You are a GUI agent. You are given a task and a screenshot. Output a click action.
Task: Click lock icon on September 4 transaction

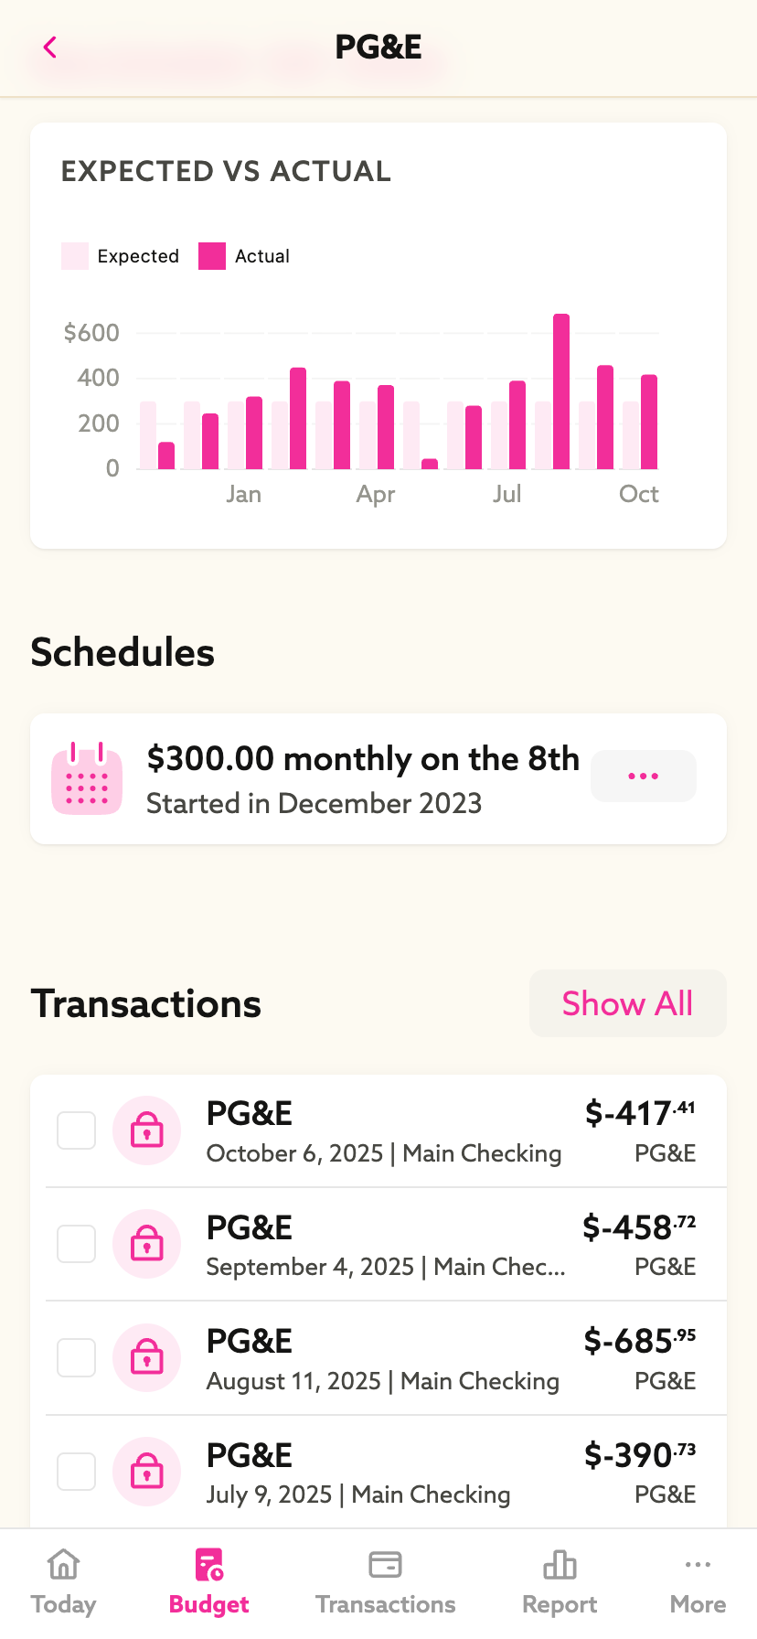[x=146, y=1244]
